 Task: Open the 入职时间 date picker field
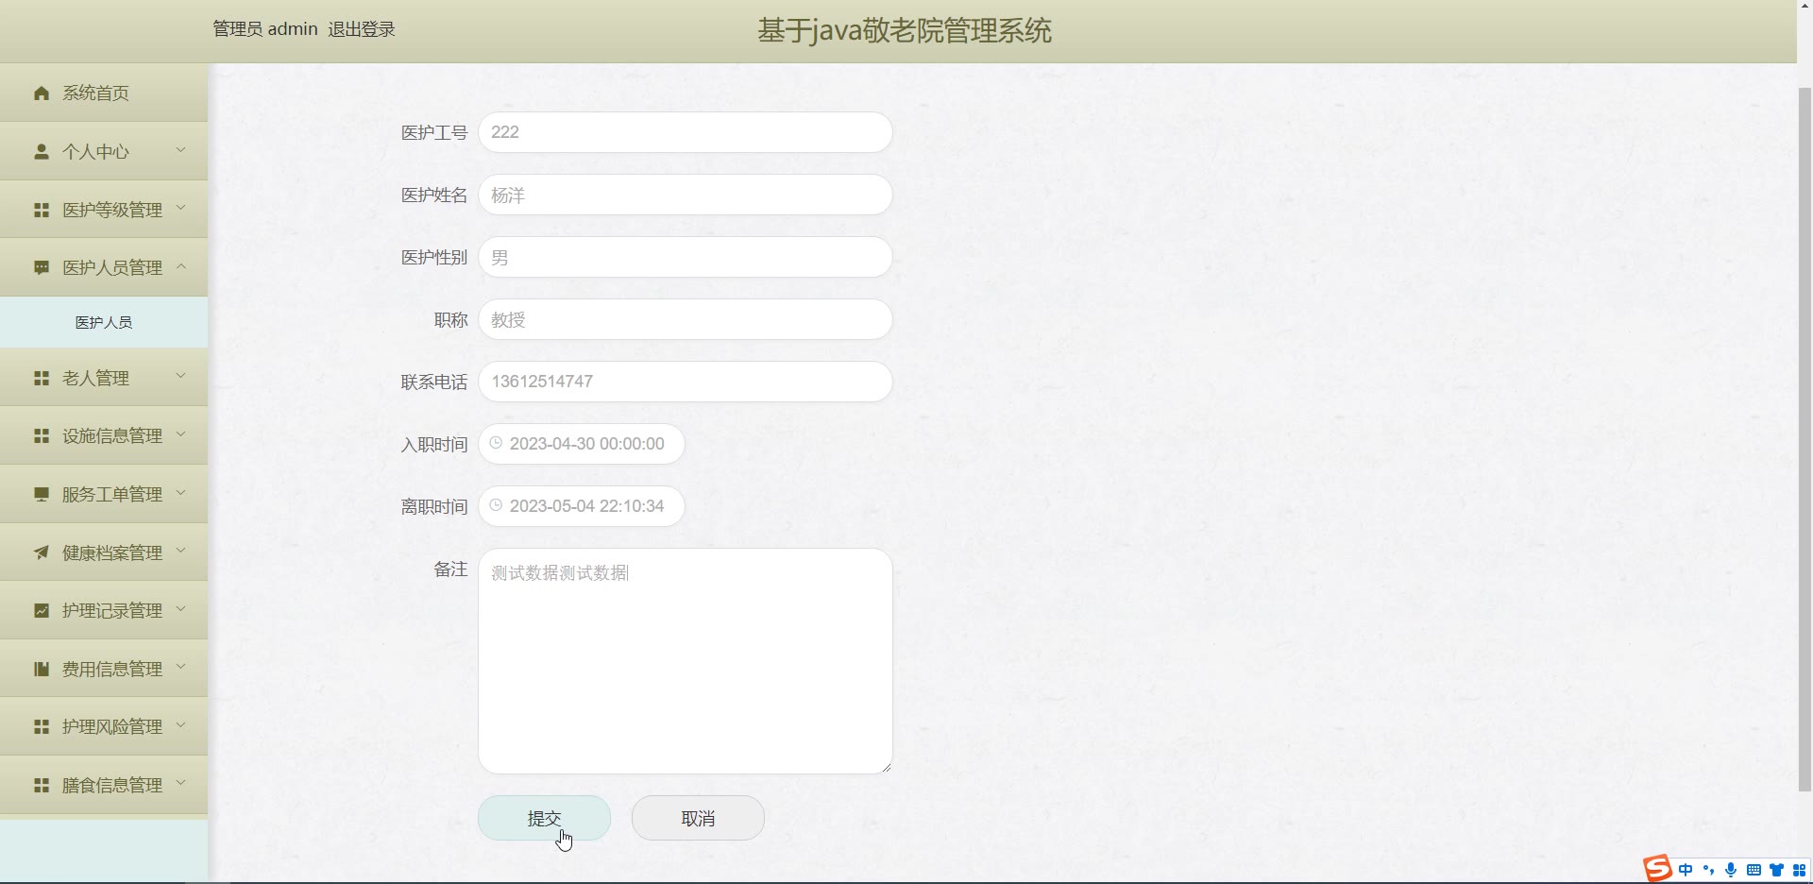click(582, 444)
